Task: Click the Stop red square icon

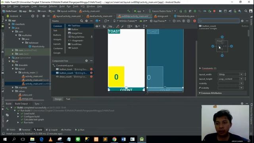Action: coord(214,11)
